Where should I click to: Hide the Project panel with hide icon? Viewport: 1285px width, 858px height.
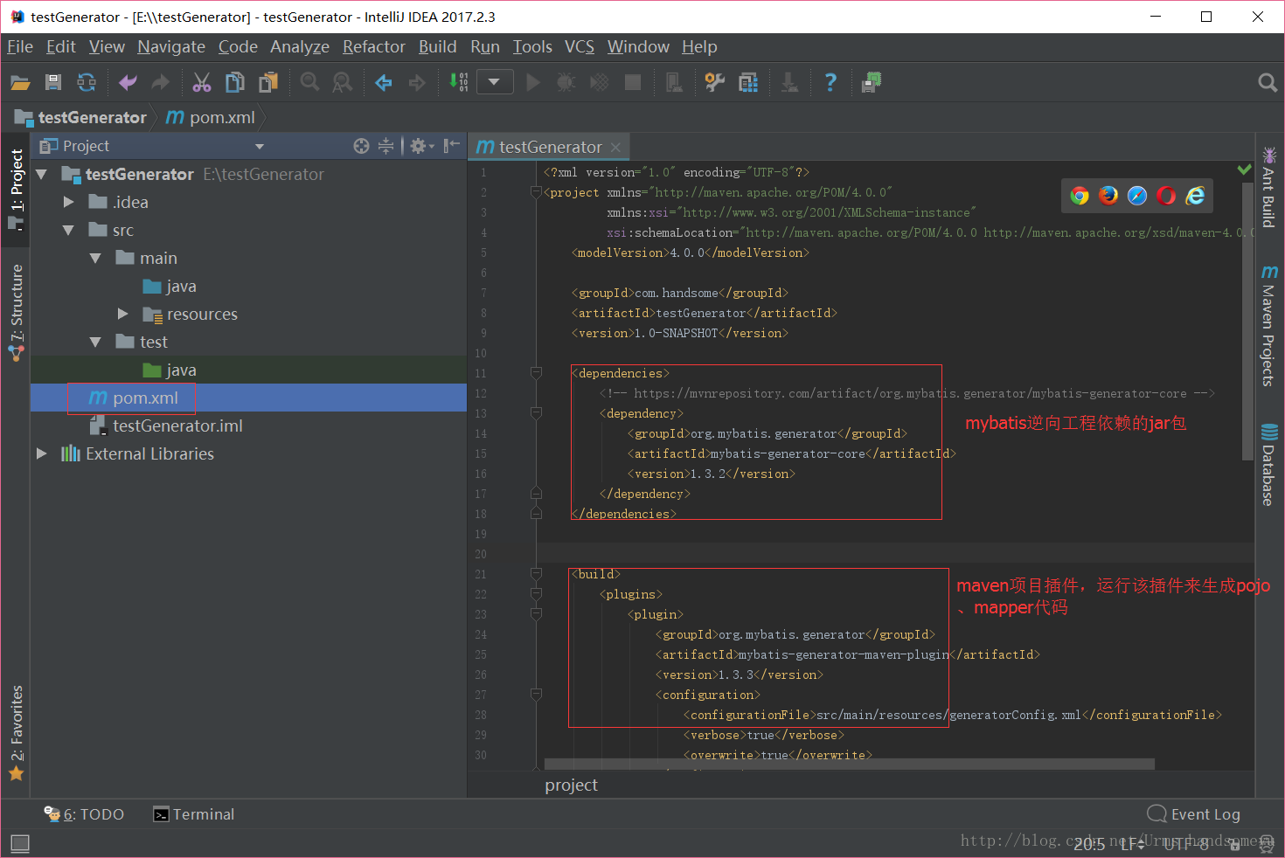pyautogui.click(x=451, y=146)
